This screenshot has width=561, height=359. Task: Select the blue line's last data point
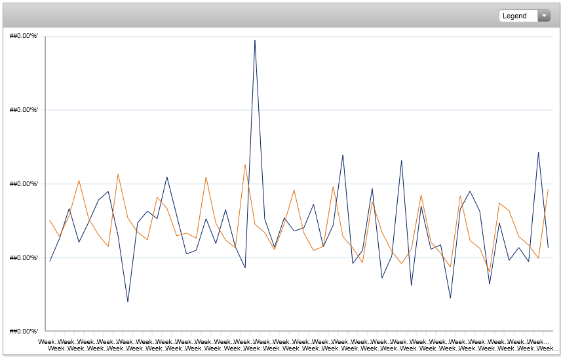pos(548,248)
